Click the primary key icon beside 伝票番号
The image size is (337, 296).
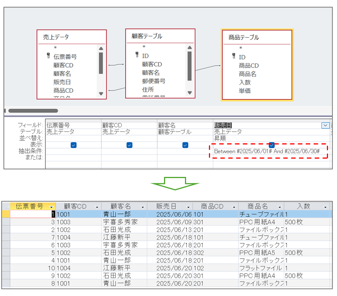(48, 56)
